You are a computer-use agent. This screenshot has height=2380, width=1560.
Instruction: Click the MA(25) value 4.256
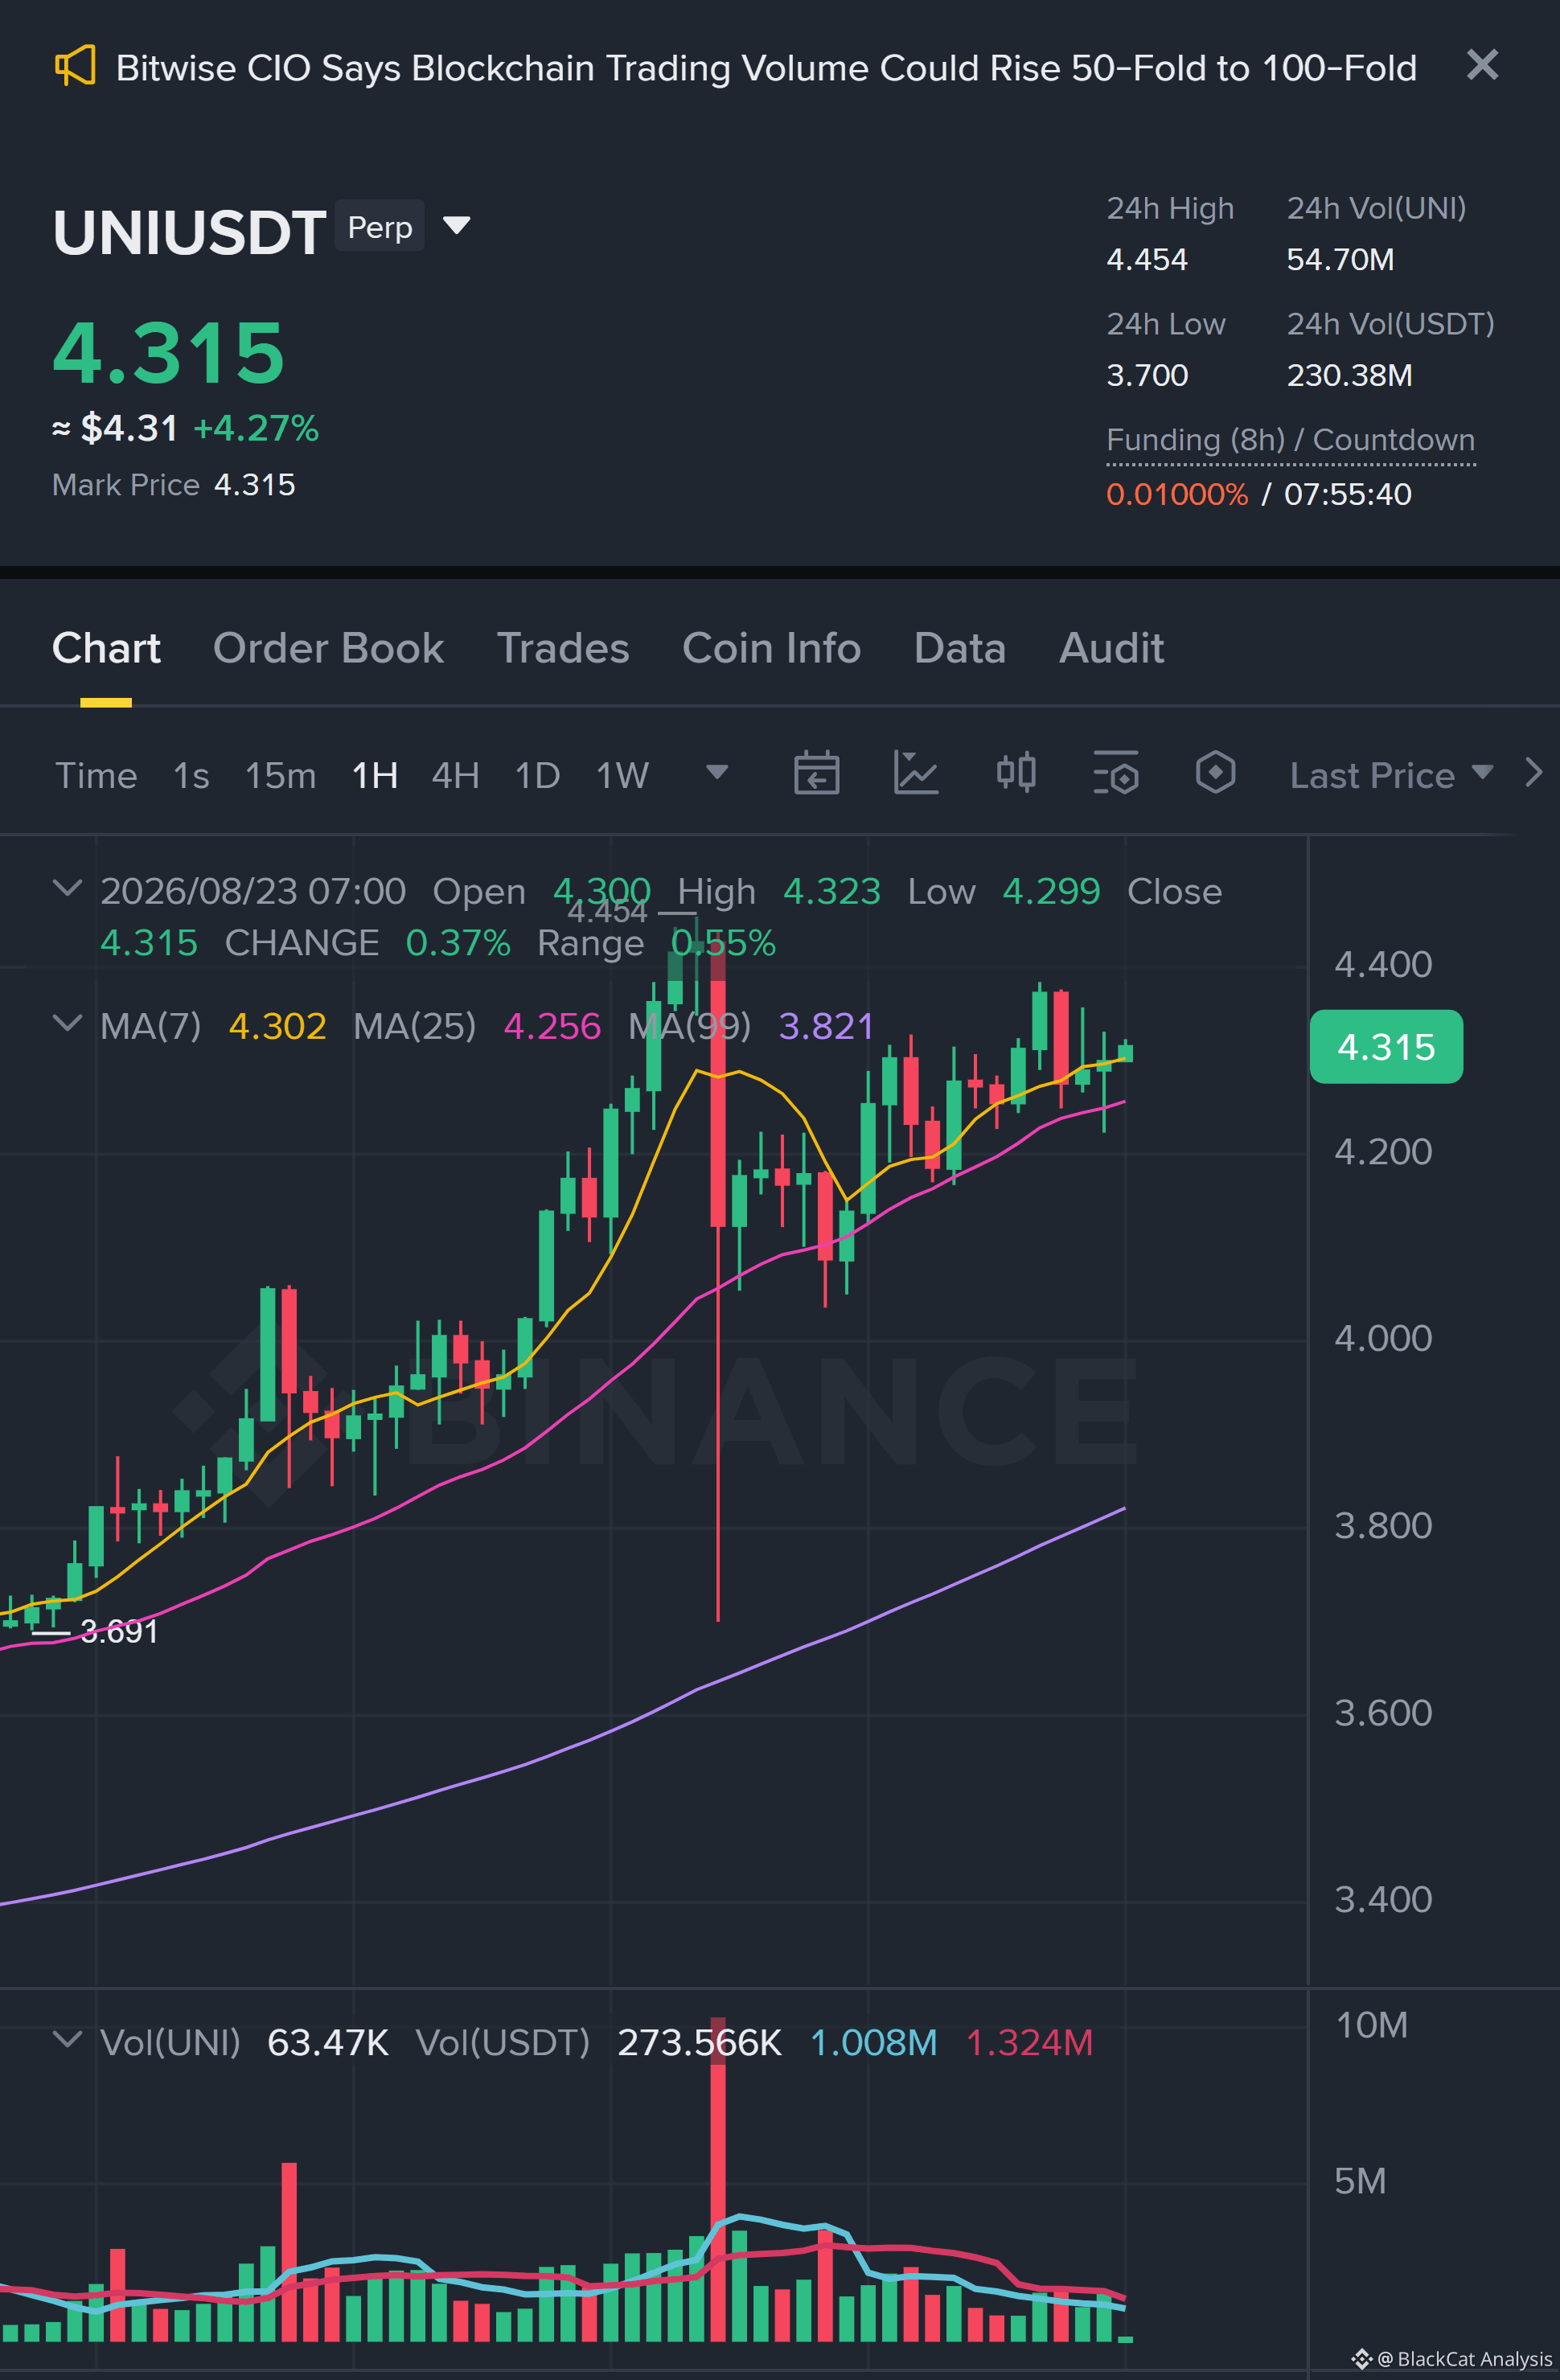pos(552,1026)
